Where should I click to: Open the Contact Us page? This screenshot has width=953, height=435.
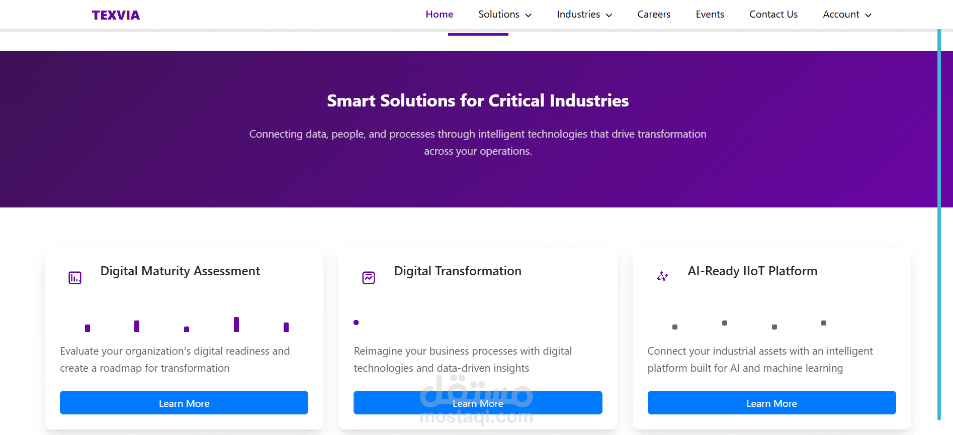773,15
